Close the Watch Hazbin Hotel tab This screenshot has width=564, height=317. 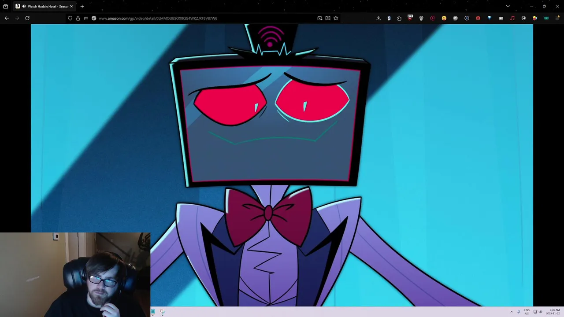click(71, 6)
